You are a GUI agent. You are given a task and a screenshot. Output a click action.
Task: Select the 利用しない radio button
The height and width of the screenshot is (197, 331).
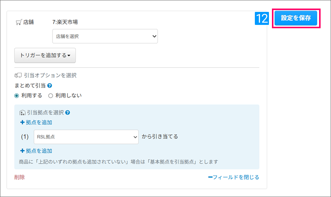(51, 96)
